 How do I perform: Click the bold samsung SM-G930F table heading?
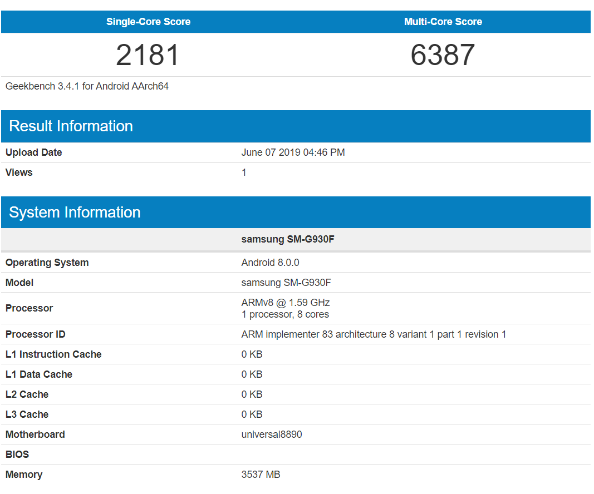pos(287,239)
